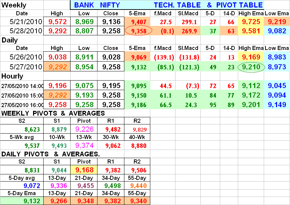Select the circled High Ema value 9,210
290x205 pixels.
tap(251, 67)
